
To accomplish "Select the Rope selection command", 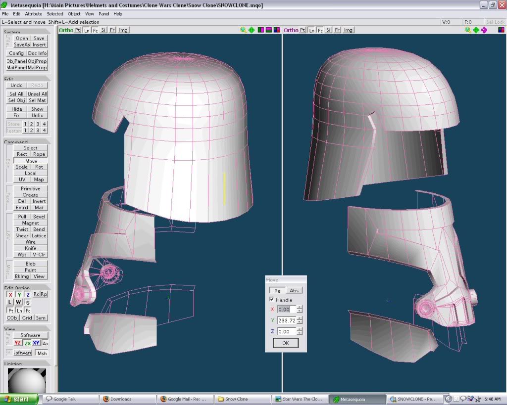I will (x=39, y=154).
